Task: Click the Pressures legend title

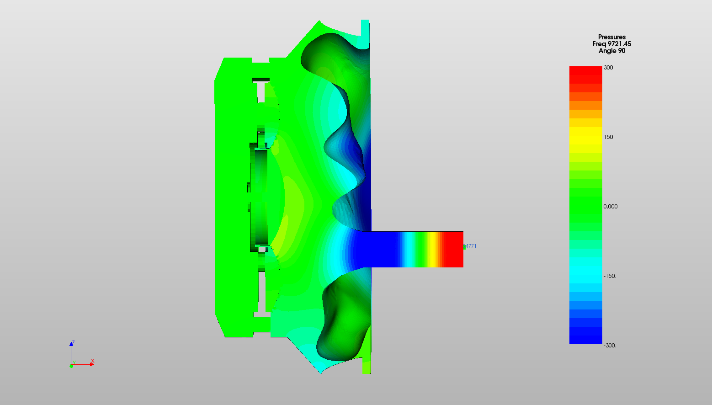Action: point(611,37)
